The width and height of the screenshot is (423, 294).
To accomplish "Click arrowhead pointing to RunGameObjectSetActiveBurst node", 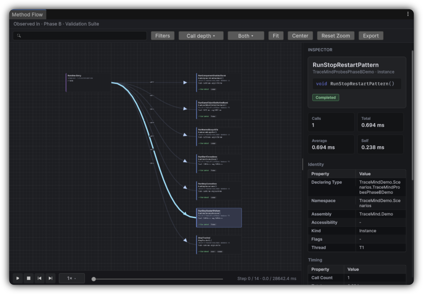I will pyautogui.click(x=185, y=109).
